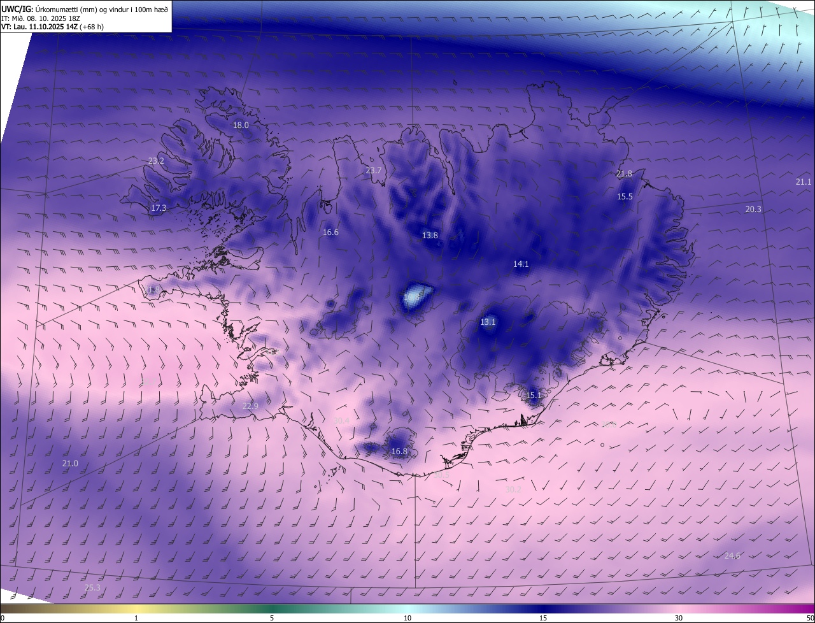Click the map value 30.5
Viewport: 815px width, 623px height.
point(441,475)
